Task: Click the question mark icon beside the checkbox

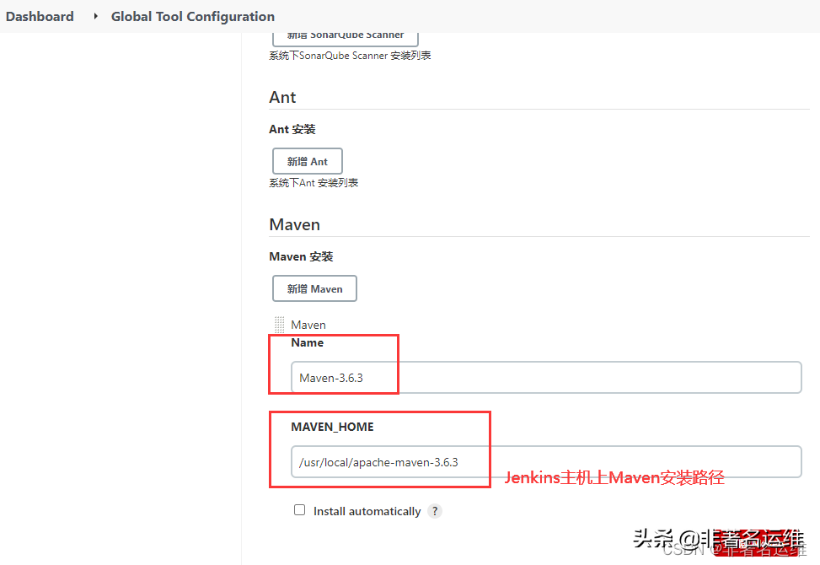Action: tap(435, 511)
